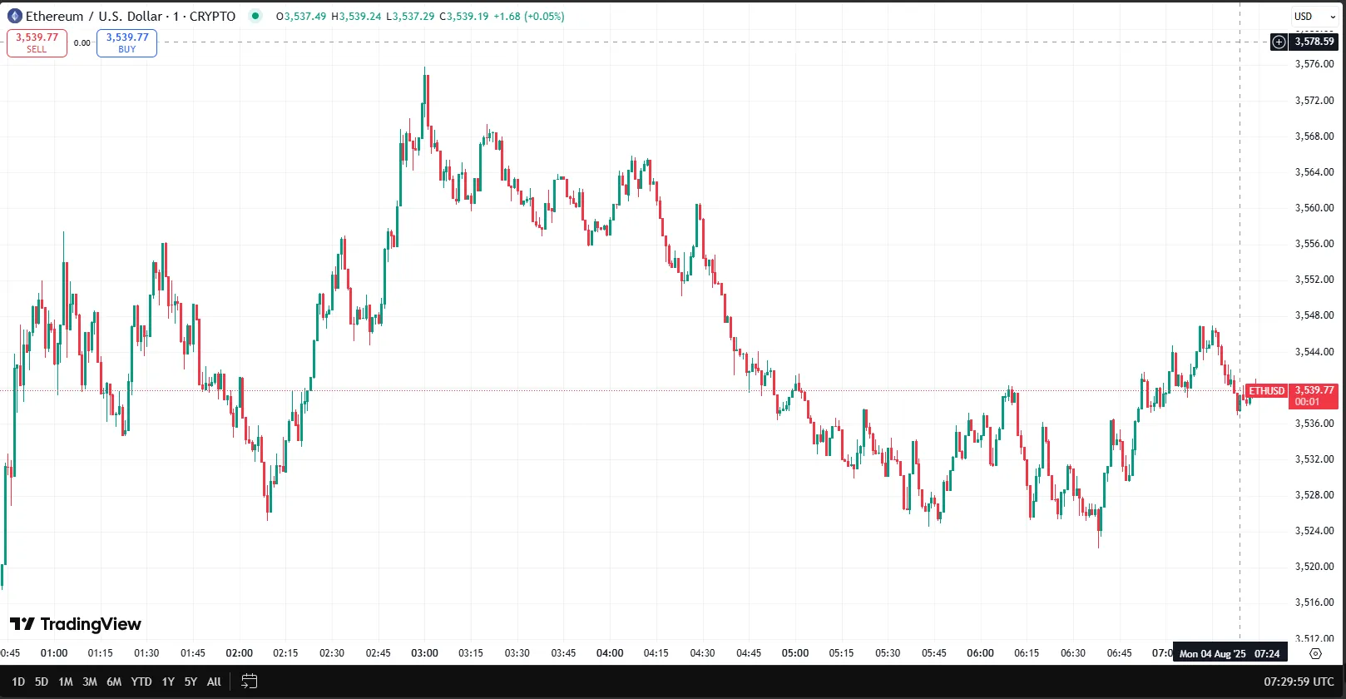The height and width of the screenshot is (699, 1346).
Task: Click the 03:00 time axis label
Action: 424,653
